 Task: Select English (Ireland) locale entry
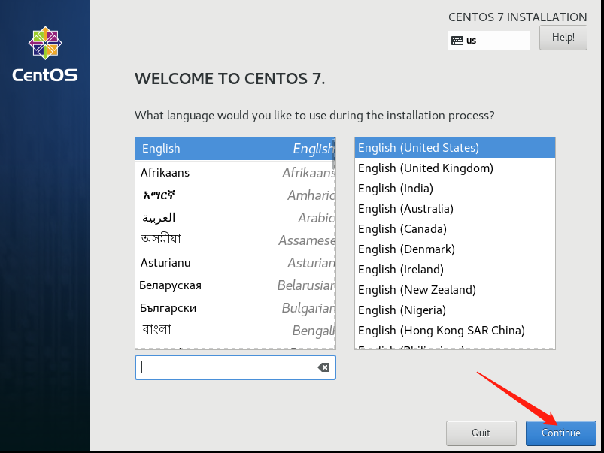399,269
